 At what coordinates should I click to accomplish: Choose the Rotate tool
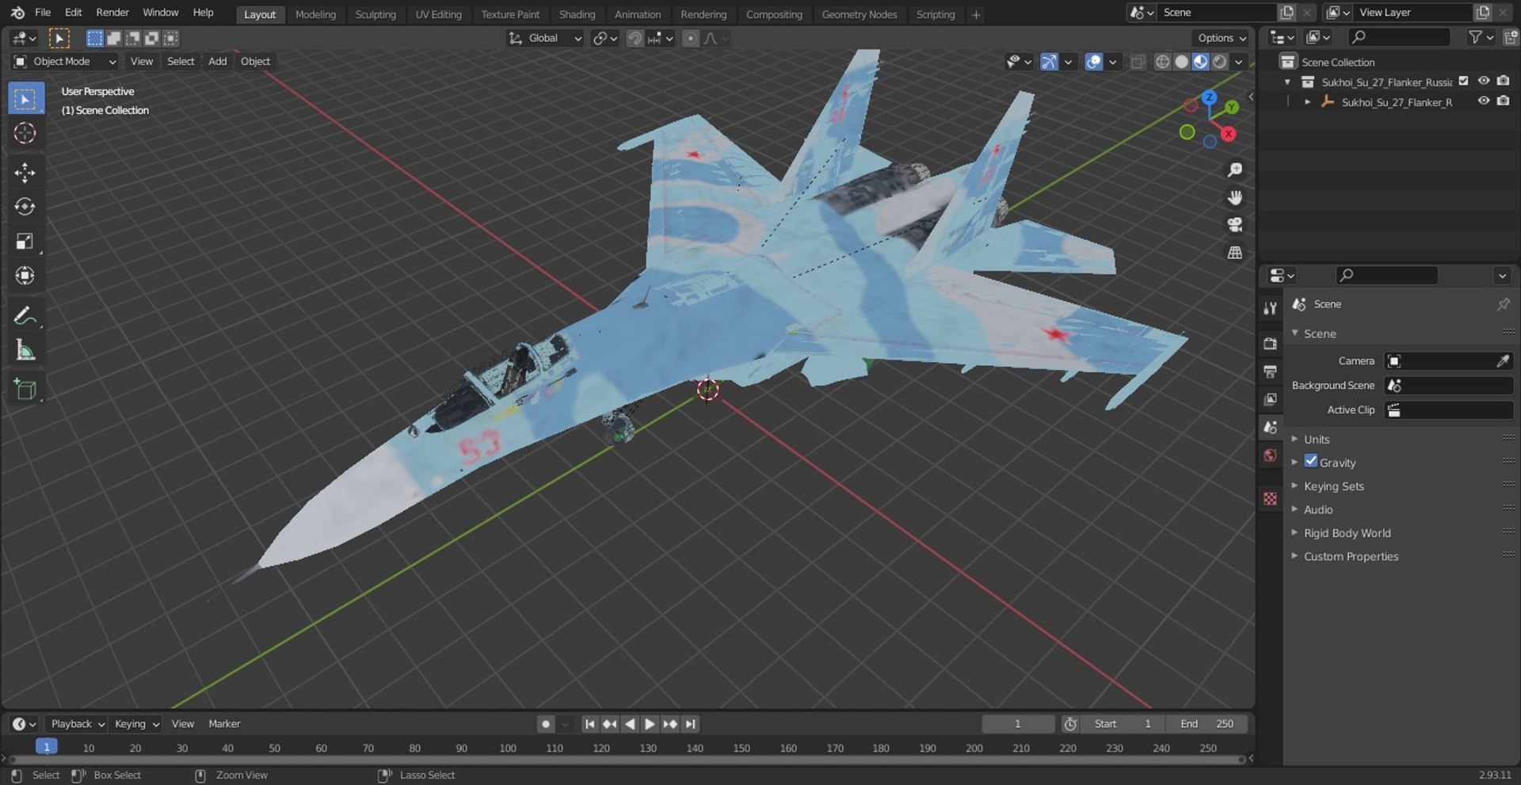click(x=25, y=207)
